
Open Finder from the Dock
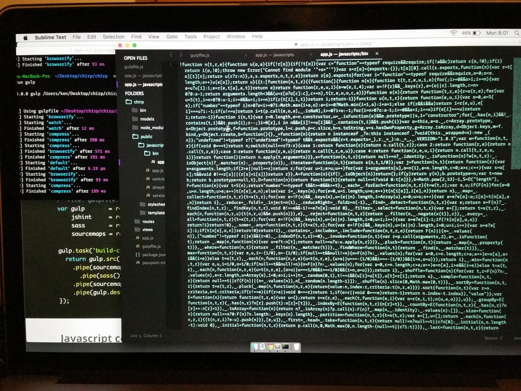click(x=255, y=347)
